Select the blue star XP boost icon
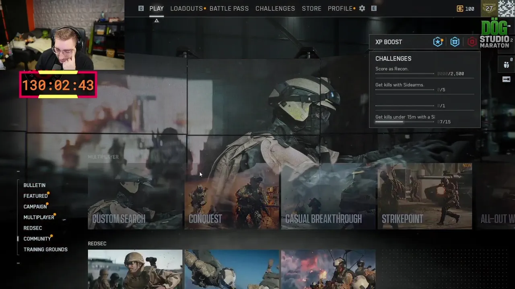Viewport: 515px width, 289px height. coord(438,42)
